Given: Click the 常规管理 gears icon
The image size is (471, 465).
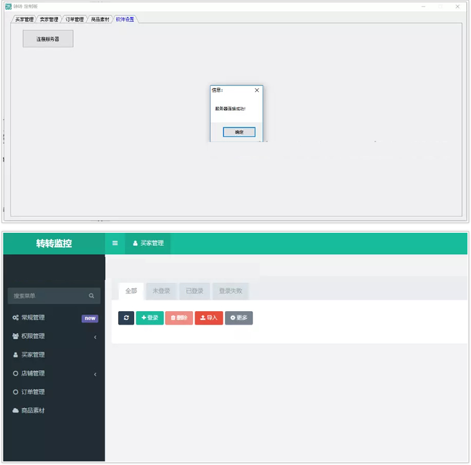Looking at the screenshot, I should [15, 318].
